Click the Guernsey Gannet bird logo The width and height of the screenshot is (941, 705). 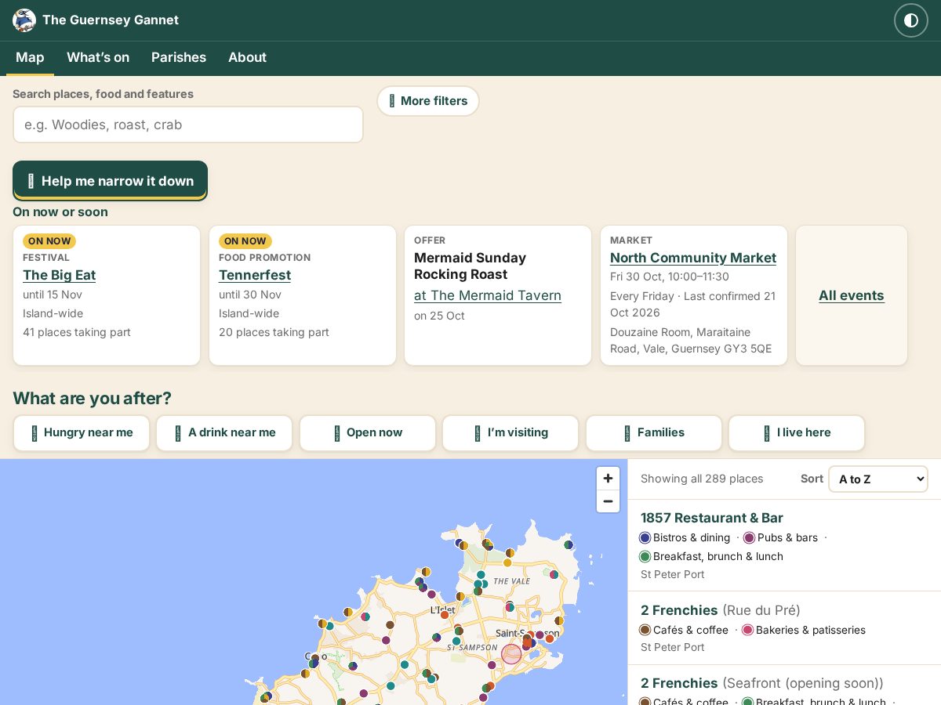[24, 20]
